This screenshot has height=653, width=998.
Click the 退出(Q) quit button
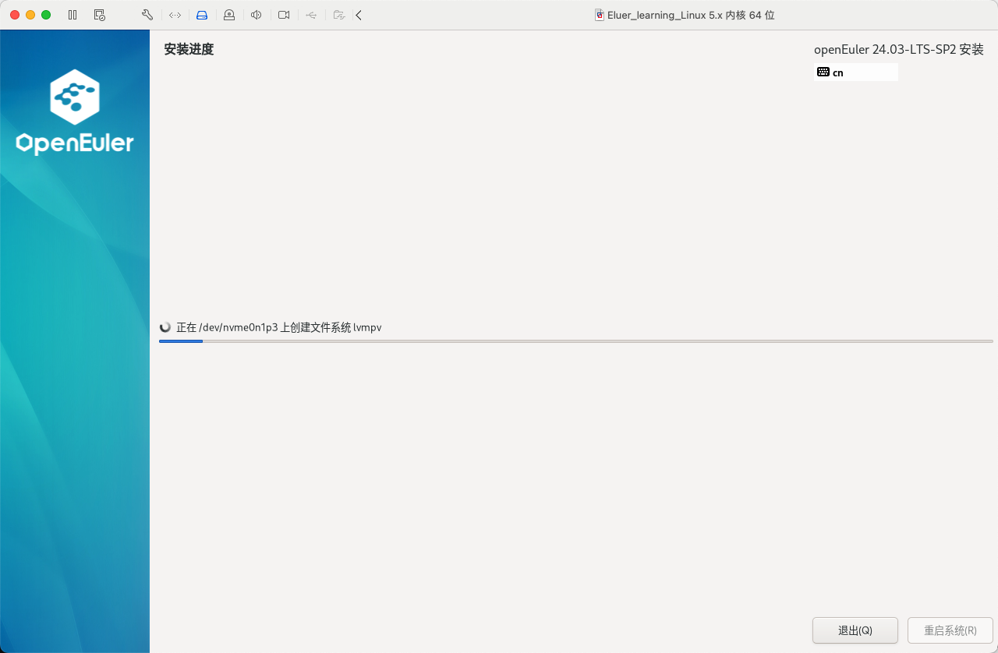(x=855, y=630)
